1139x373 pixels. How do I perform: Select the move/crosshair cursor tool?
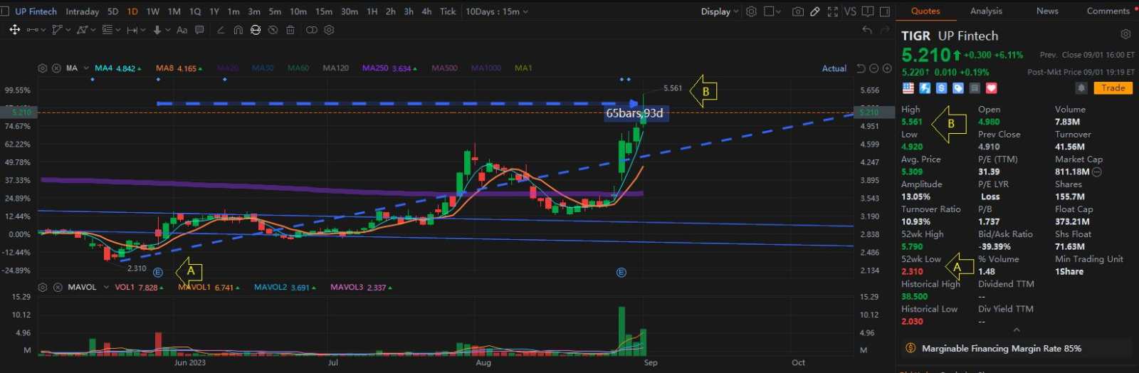(x=14, y=30)
